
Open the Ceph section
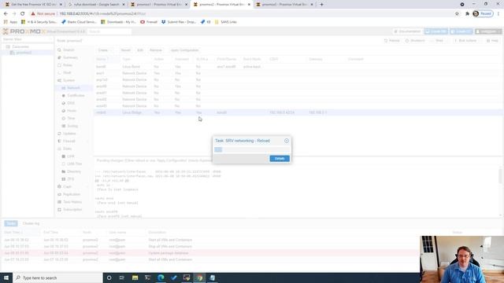point(67,187)
